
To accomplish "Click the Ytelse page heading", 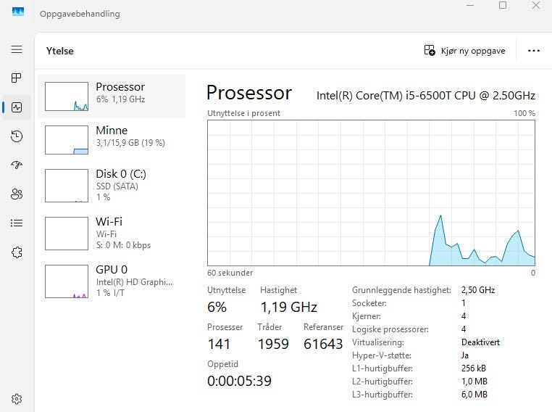I will pyautogui.click(x=60, y=51).
